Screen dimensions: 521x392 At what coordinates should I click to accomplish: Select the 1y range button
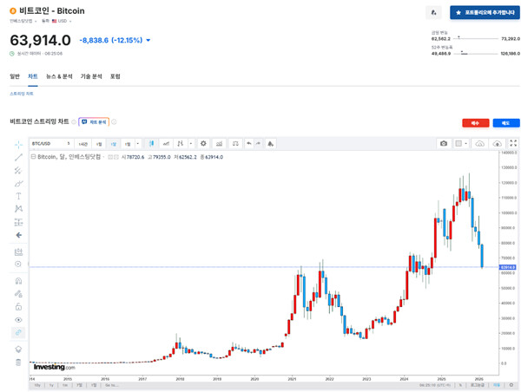coord(51,385)
